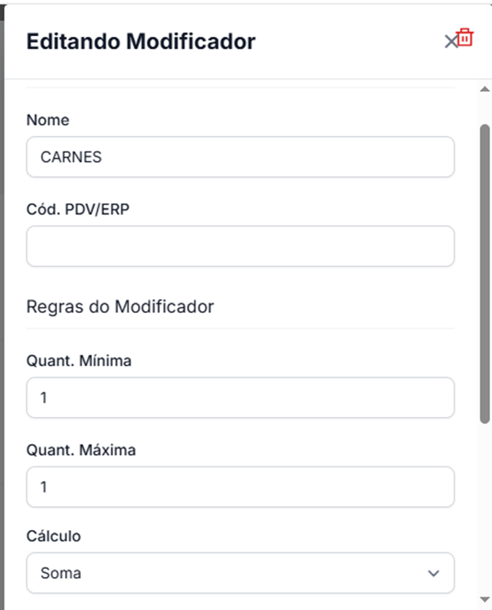This screenshot has height=610, width=492.
Task: Click the Soma value in Cálculo
Action: 61,573
